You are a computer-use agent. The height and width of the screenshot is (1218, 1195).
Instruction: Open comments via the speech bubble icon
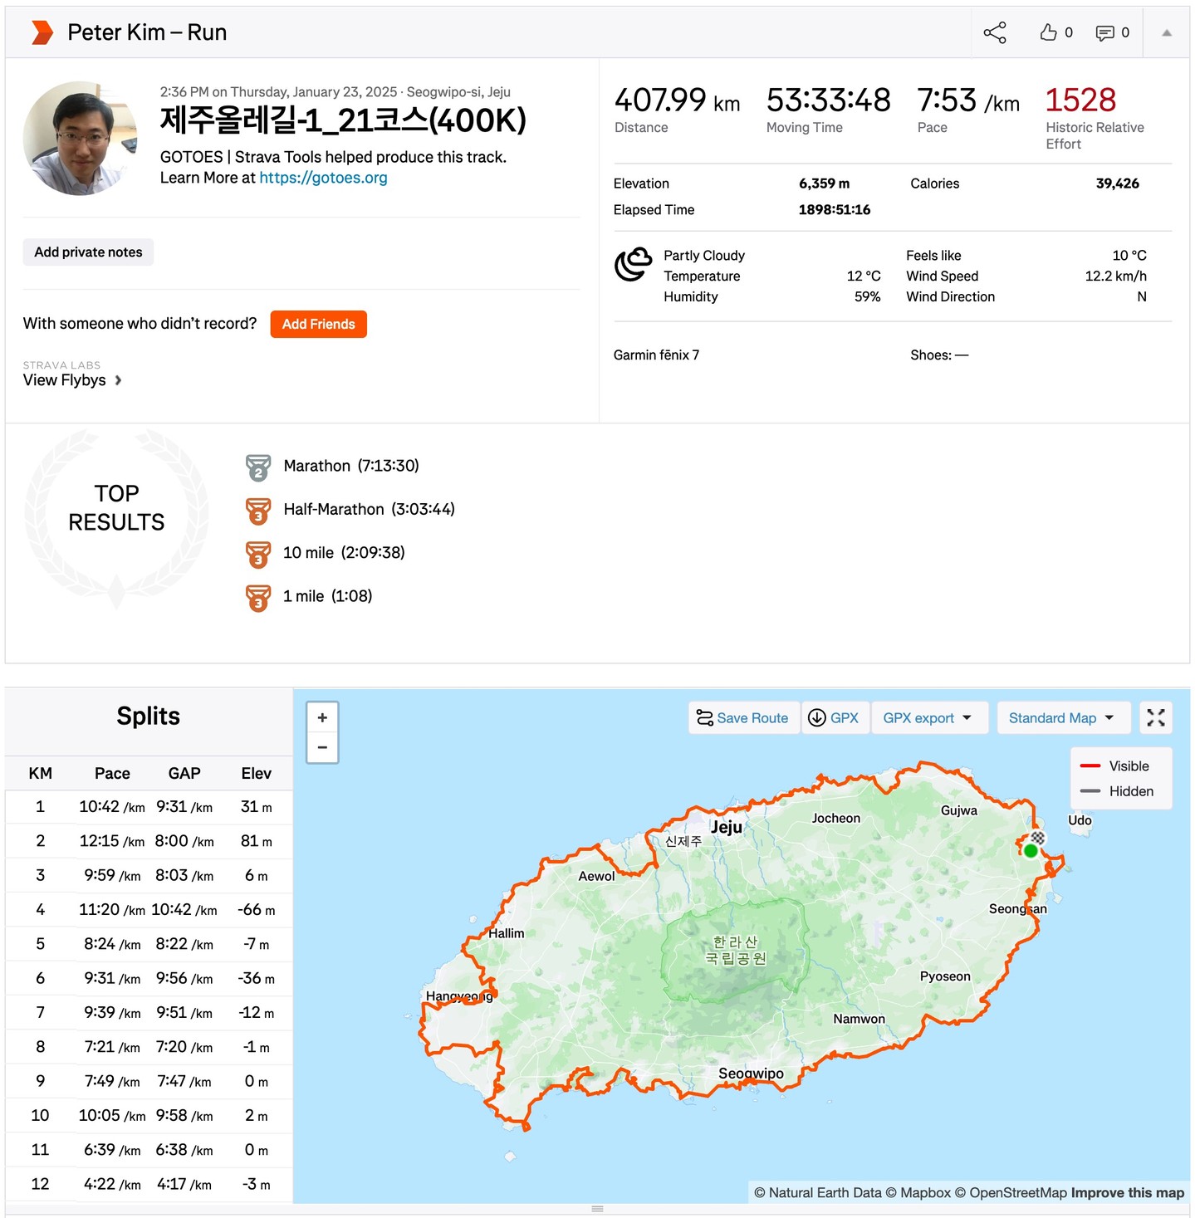1105,32
